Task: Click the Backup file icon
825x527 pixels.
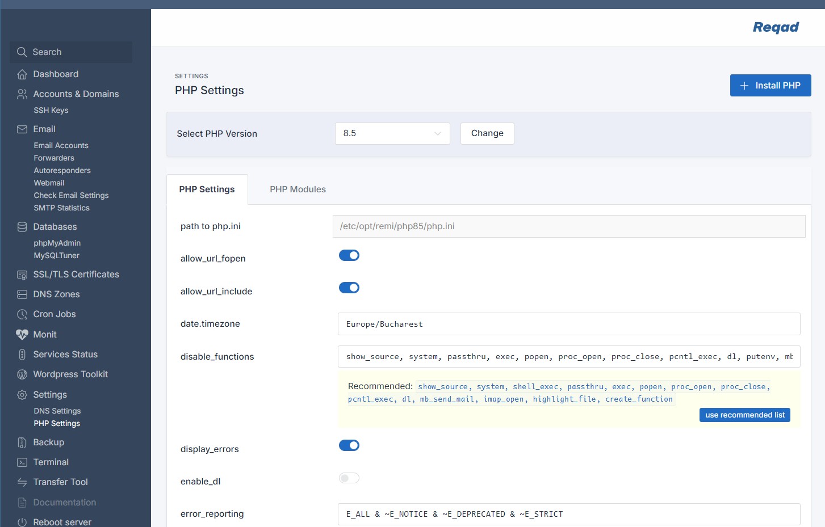Action: pyautogui.click(x=22, y=442)
